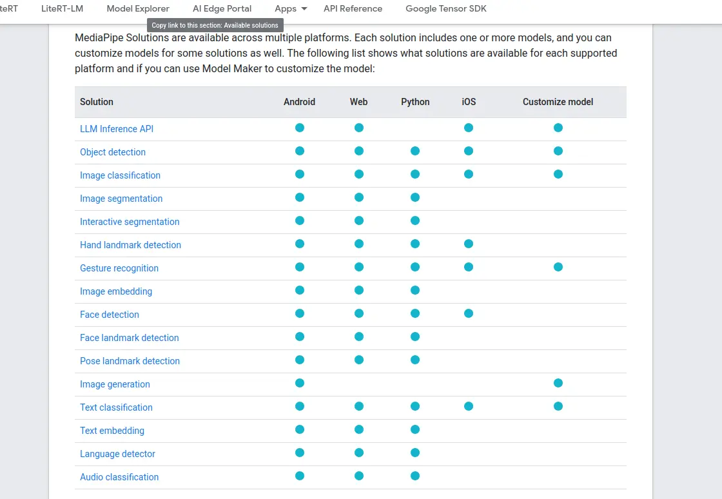This screenshot has width=722, height=499.
Task: Open the Audio classification link
Action: pos(119,477)
